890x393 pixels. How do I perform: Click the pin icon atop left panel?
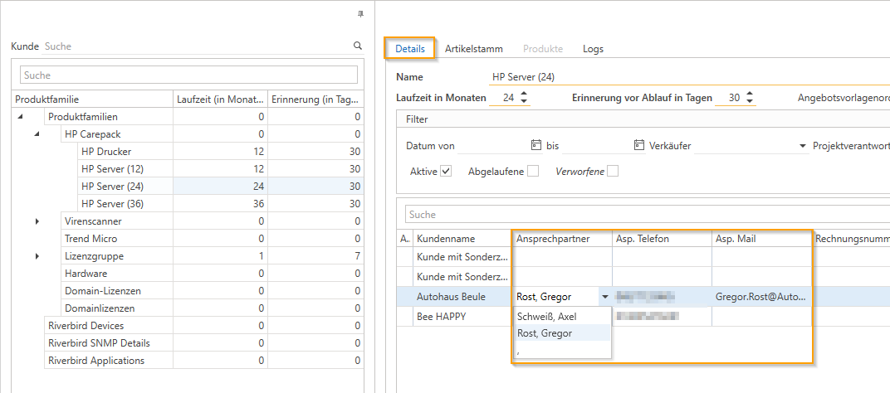tap(360, 14)
